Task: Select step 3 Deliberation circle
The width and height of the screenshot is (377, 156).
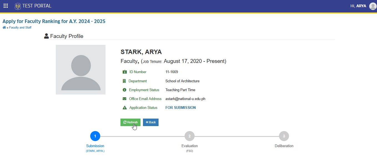Action: point(284,136)
